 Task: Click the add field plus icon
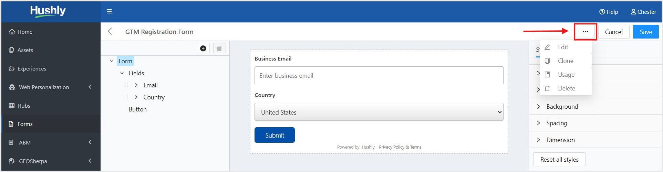pos(203,49)
